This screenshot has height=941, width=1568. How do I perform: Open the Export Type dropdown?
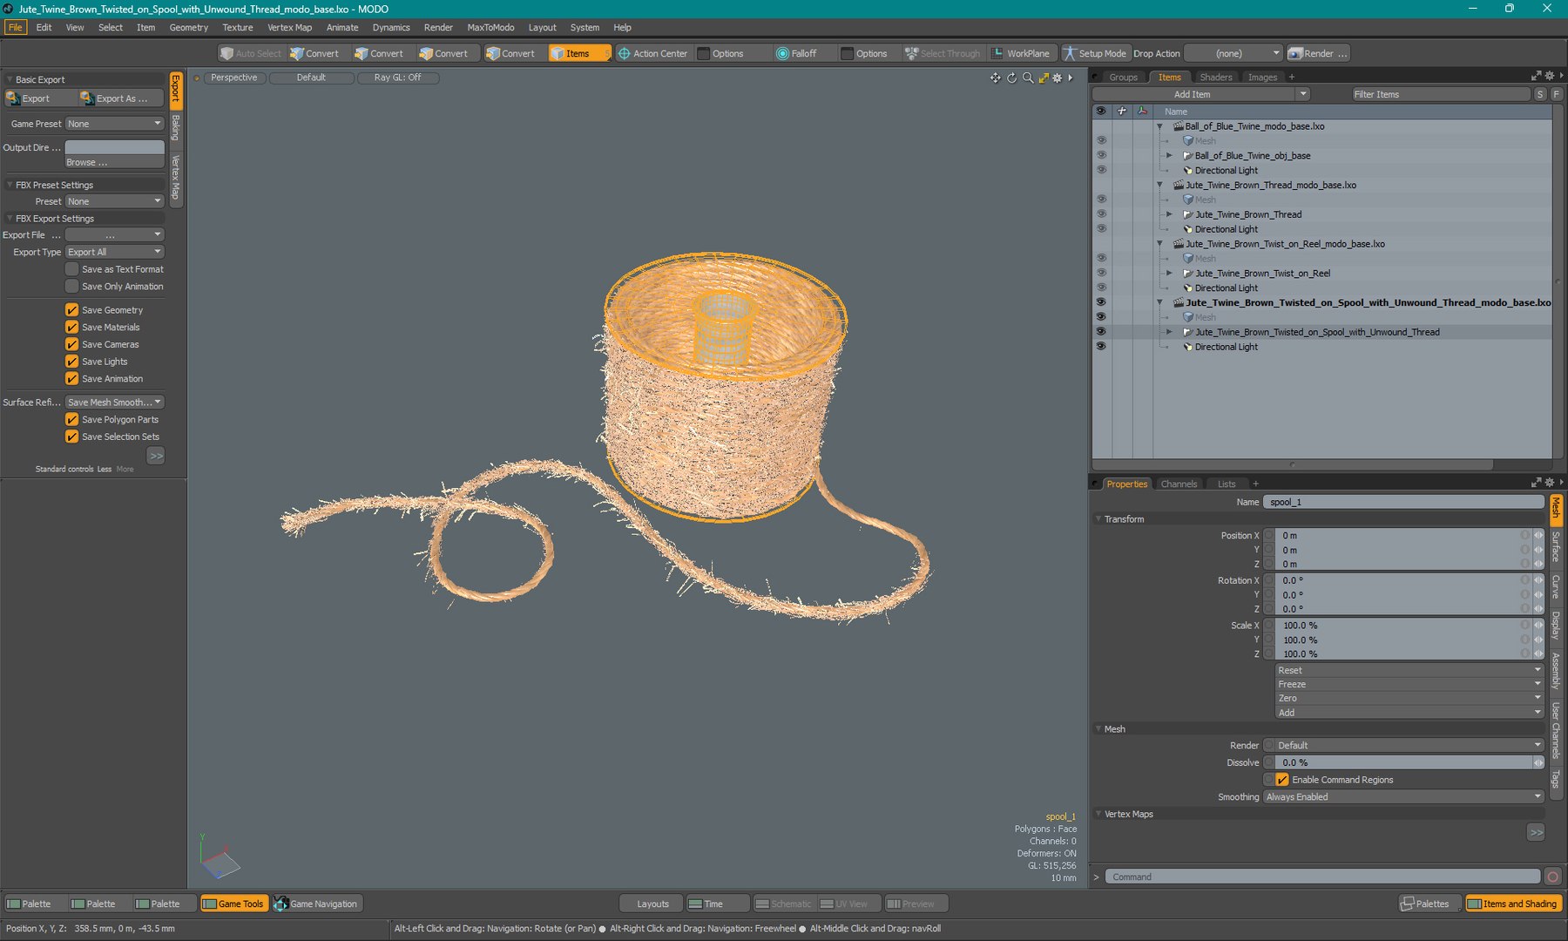(115, 252)
